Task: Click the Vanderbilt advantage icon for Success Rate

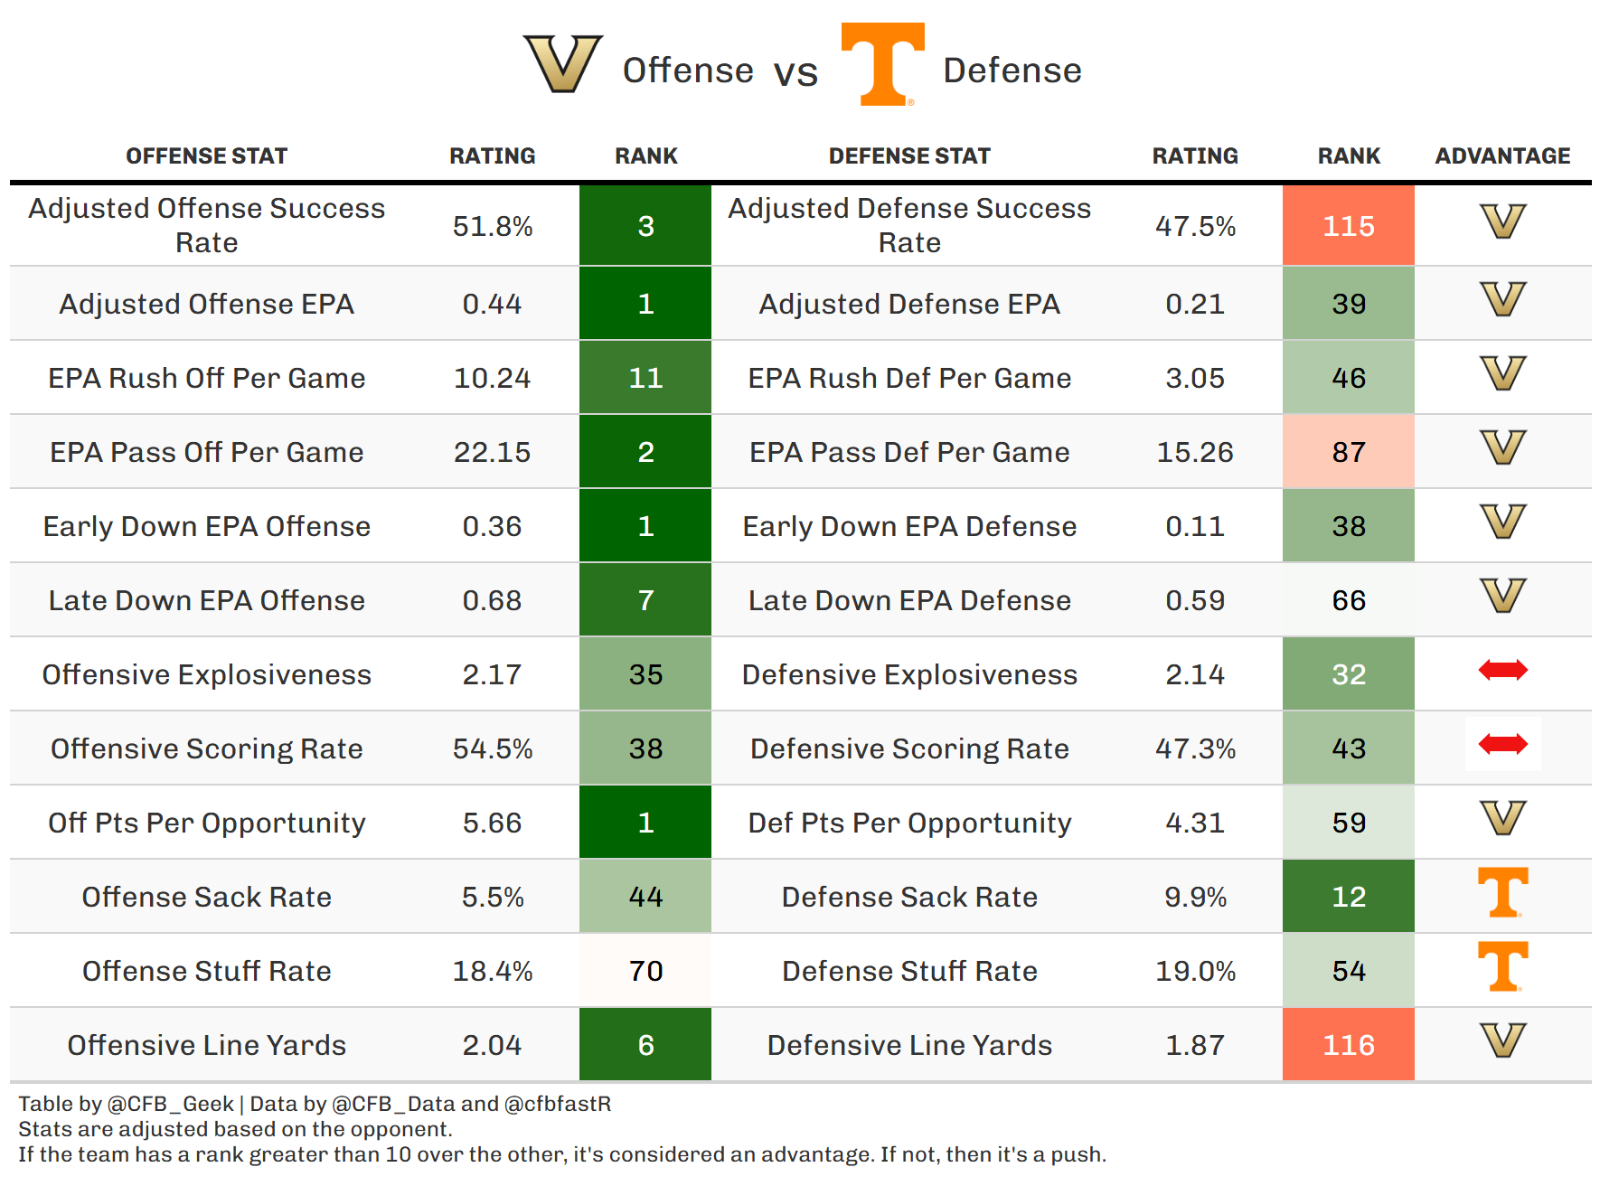Action: (x=1502, y=221)
